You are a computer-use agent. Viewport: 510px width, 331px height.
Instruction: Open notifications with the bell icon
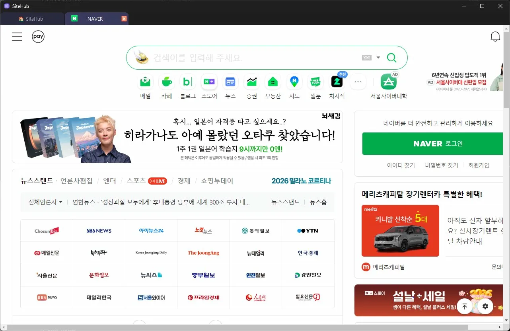[x=495, y=36]
